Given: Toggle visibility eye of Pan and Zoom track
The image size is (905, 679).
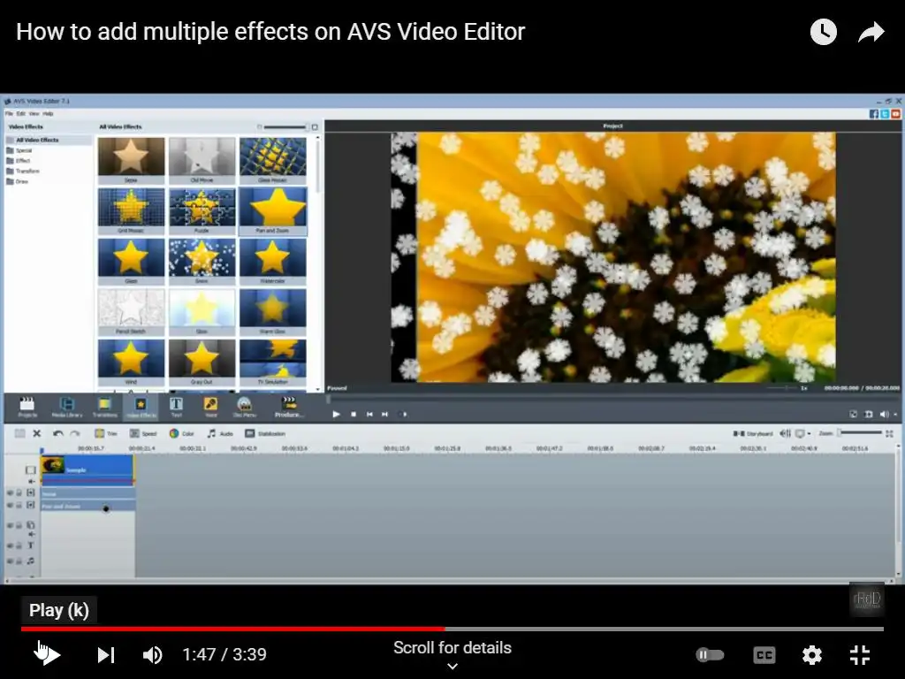Looking at the screenshot, I should 10,505.
